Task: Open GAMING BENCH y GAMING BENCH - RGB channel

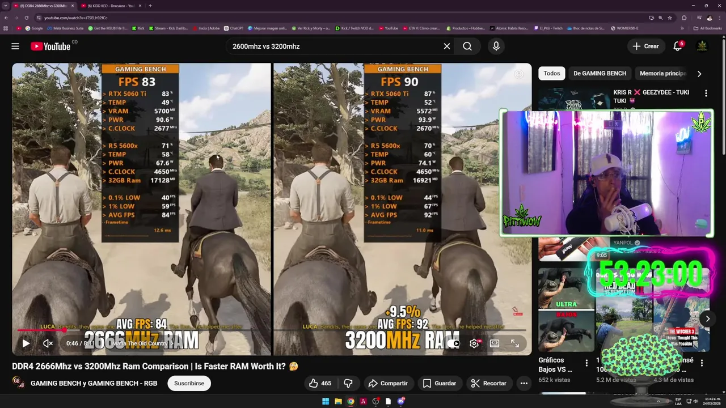Action: (94, 383)
